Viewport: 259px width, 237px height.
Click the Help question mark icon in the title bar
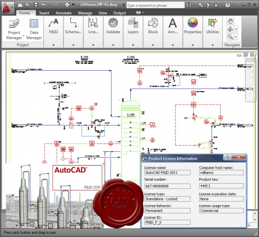[x=227, y=5]
